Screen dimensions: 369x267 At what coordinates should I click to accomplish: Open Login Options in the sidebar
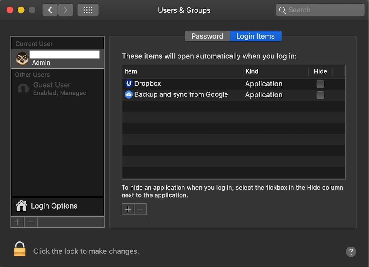tap(54, 206)
